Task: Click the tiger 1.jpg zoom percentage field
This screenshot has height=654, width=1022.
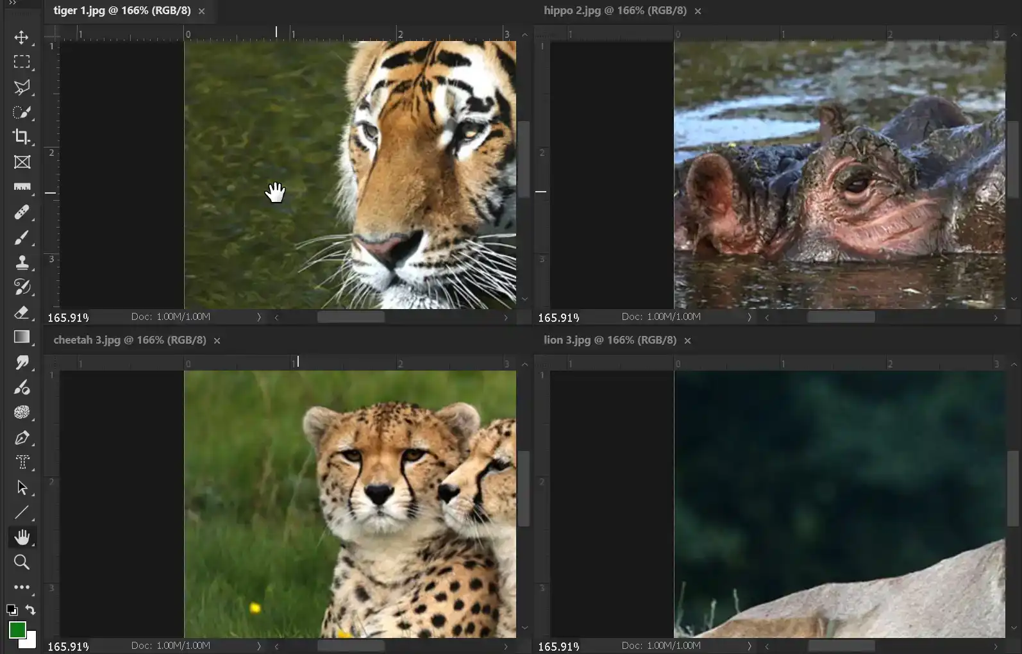Action: 68,317
